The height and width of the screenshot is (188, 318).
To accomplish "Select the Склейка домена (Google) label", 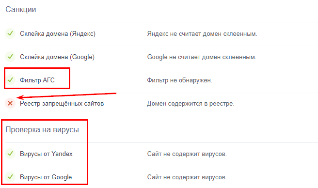I will [57, 57].
